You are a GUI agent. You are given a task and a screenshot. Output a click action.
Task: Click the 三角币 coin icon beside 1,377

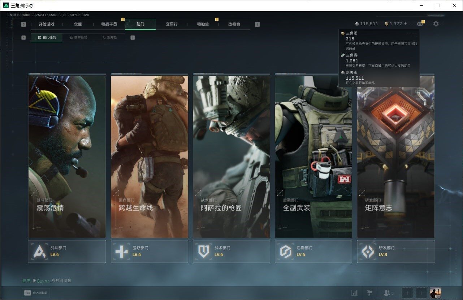386,24
